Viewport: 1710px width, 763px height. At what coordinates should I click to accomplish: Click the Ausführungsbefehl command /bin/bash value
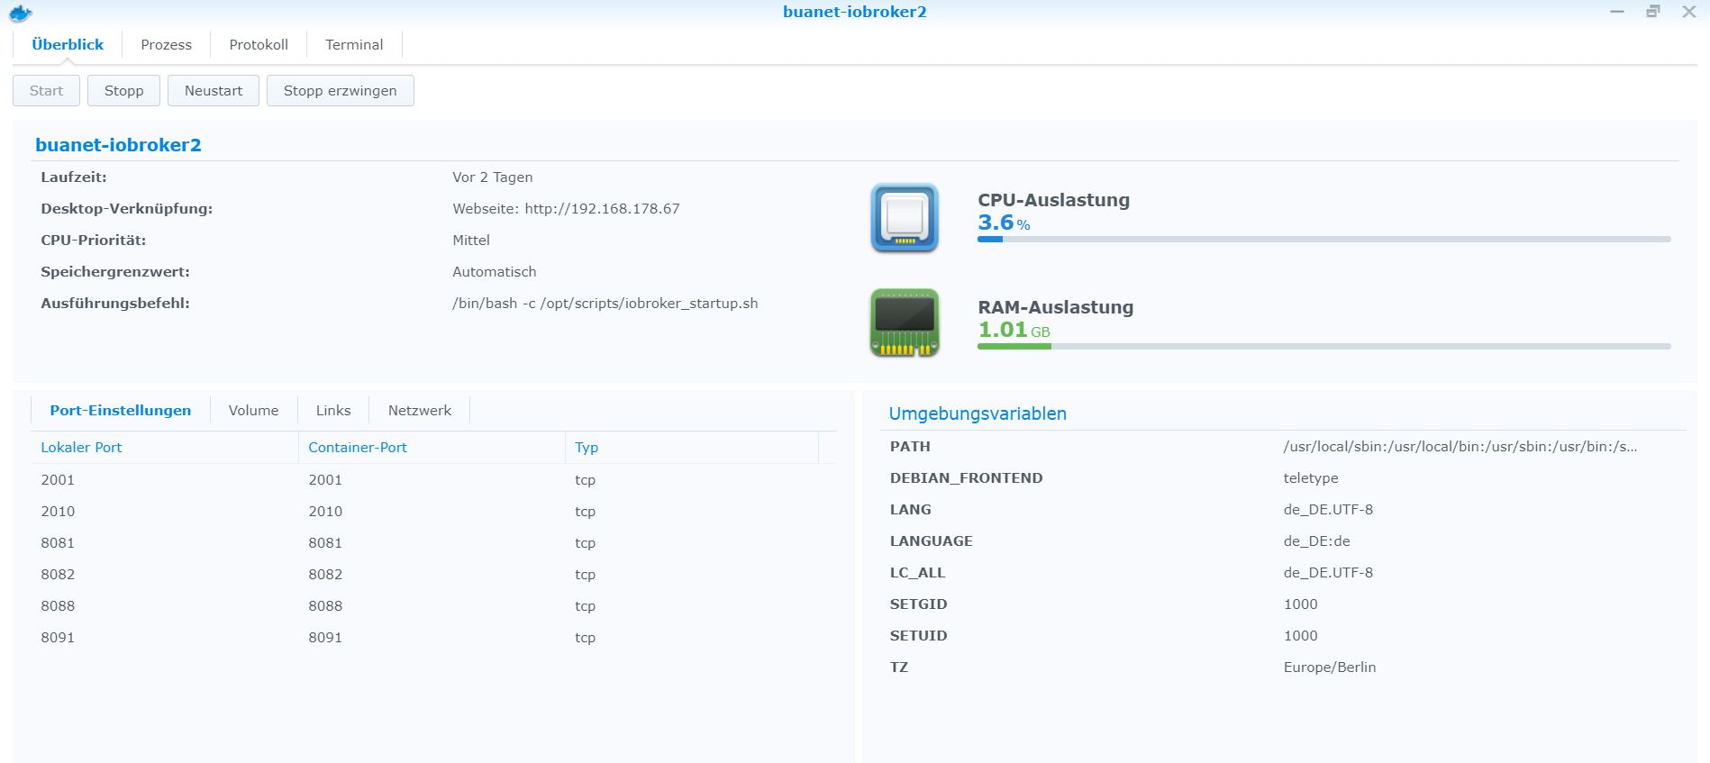[605, 303]
